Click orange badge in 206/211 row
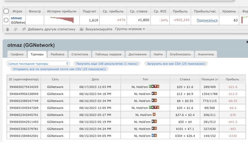Image resolution: width=248 pixels, height=142 pixels. [x=154, y=114]
